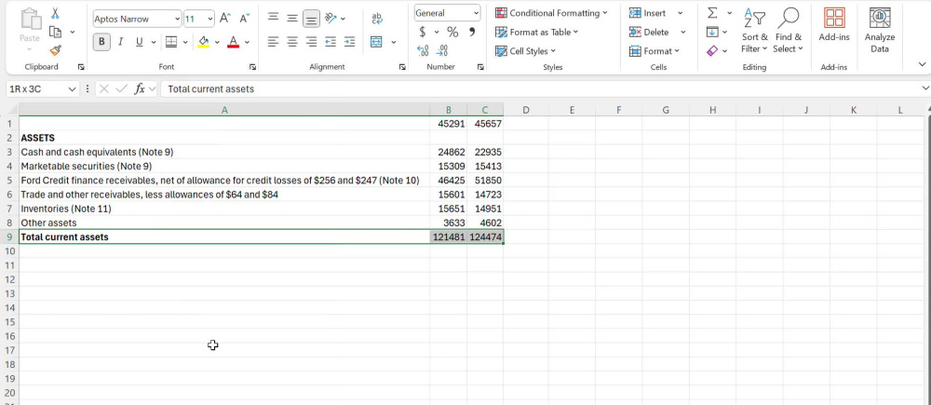Viewport: 931px width, 405px height.
Task: Decrease font size with small A
Action: click(245, 19)
